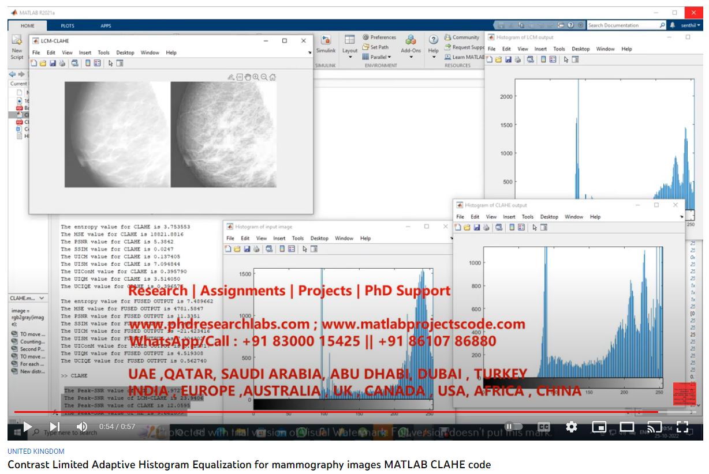The height and width of the screenshot is (474, 709).
Task: Click the UNITED KINGDOM link
Action: point(36,452)
